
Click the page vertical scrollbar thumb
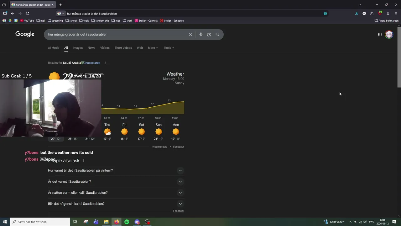(399, 57)
